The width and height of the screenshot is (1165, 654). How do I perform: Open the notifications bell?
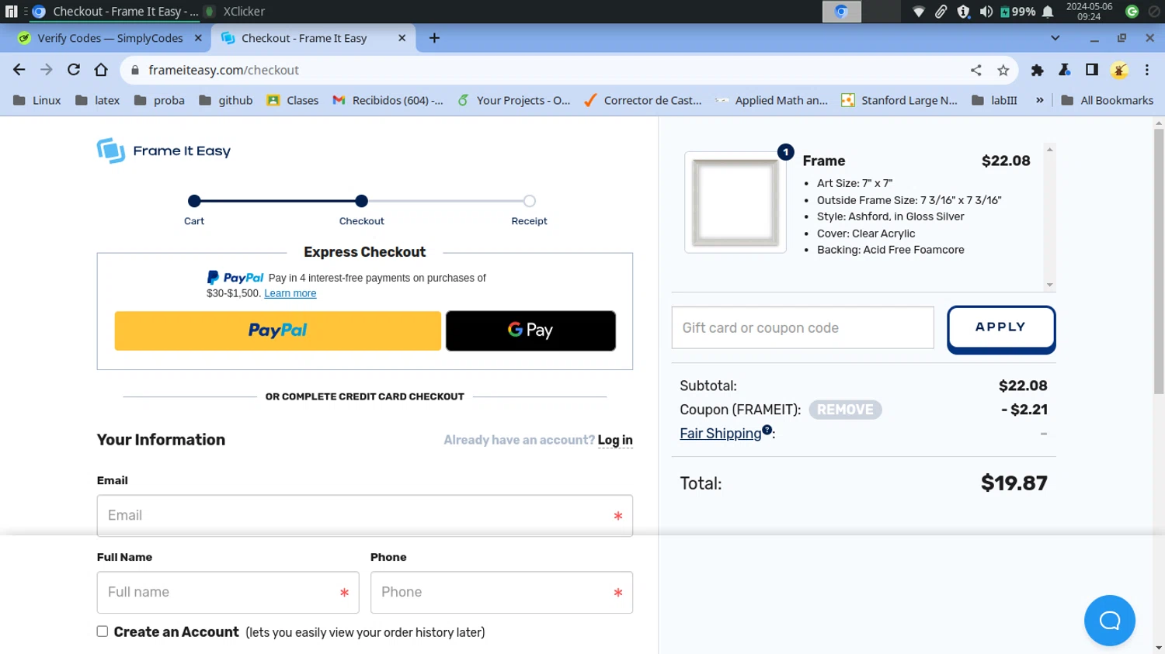tap(1048, 12)
